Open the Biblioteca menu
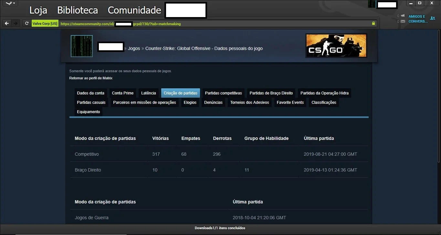 [77, 10]
